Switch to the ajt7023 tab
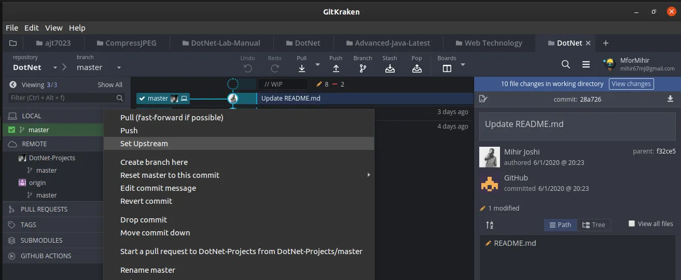 pos(53,43)
